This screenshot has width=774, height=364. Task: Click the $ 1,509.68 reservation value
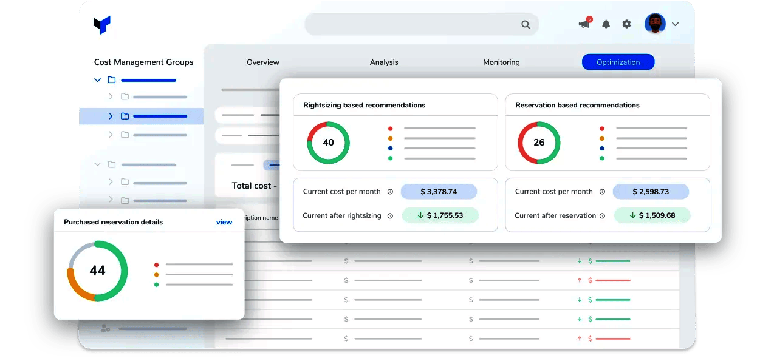[x=652, y=215]
